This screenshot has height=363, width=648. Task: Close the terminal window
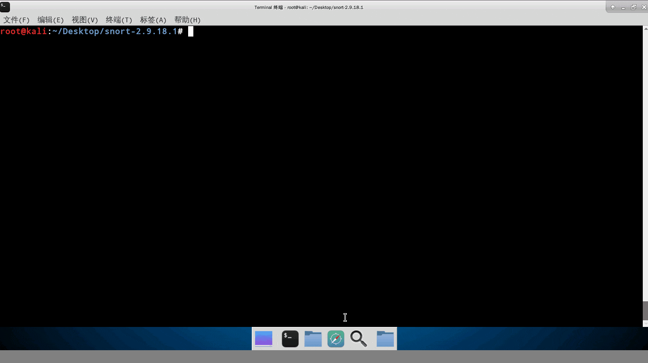click(x=644, y=7)
